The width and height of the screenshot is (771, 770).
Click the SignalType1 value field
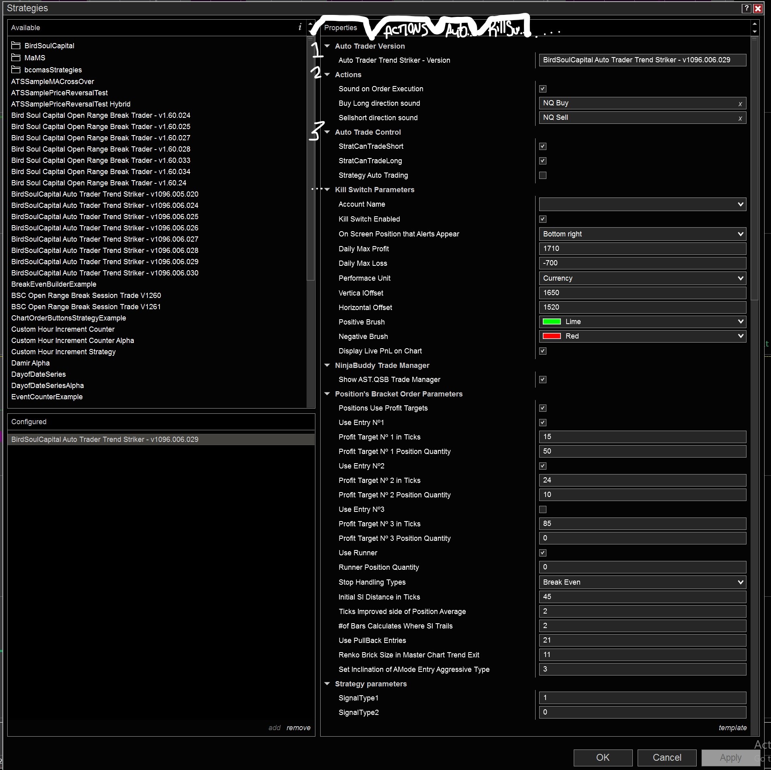(642, 698)
